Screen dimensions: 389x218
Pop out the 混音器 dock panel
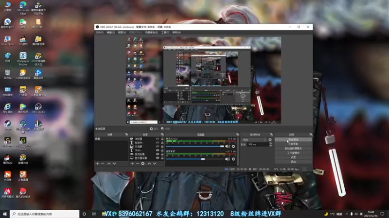pyautogui.click(x=238, y=135)
